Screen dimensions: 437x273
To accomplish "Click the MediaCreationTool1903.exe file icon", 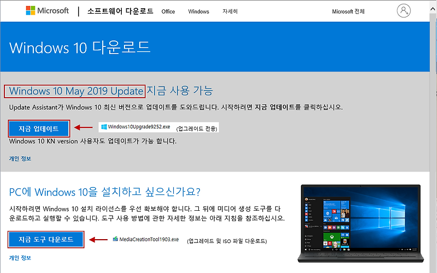I will (x=115, y=239).
